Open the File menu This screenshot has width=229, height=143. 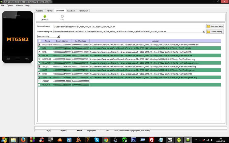click(x=3, y=5)
